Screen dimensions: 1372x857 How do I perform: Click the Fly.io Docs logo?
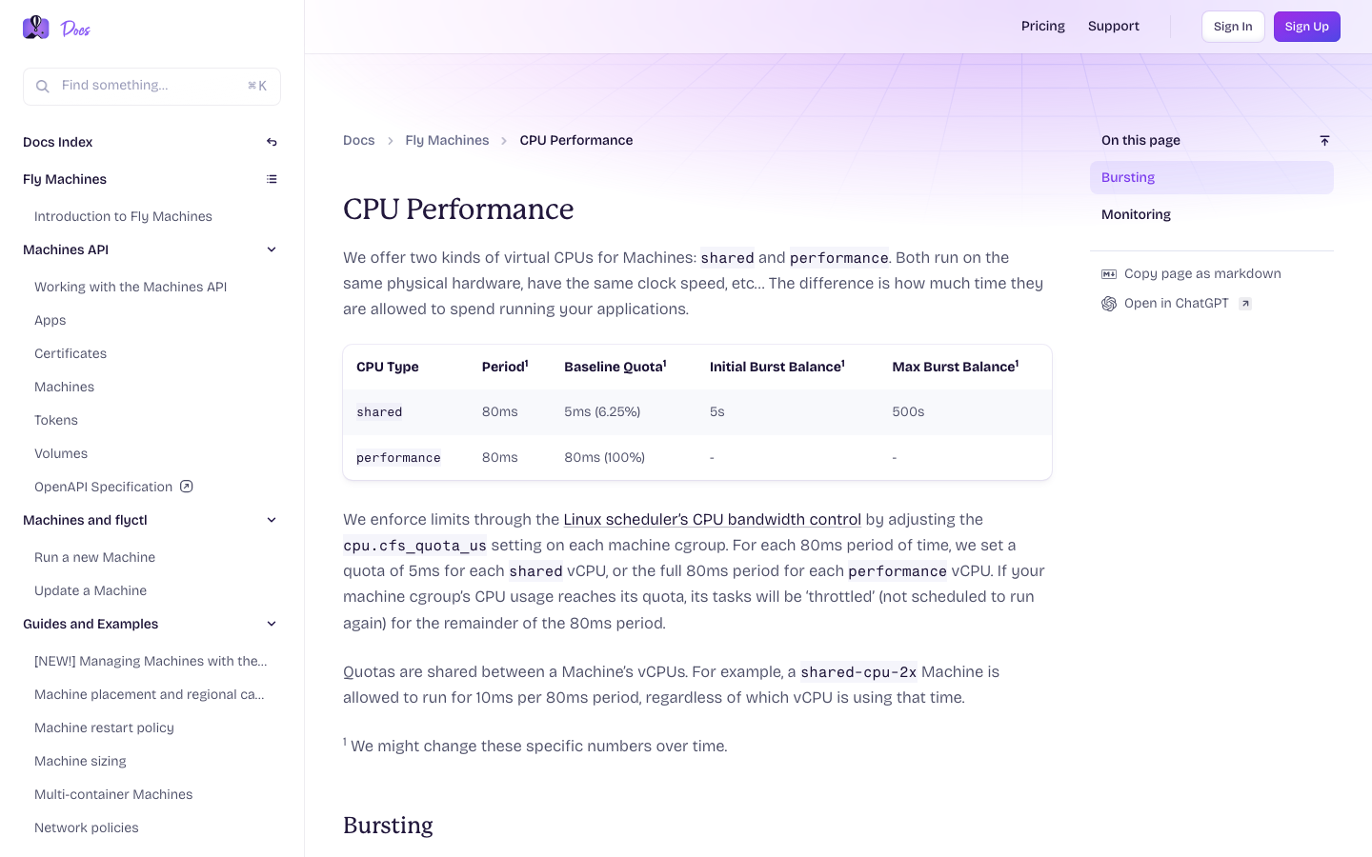[56, 28]
